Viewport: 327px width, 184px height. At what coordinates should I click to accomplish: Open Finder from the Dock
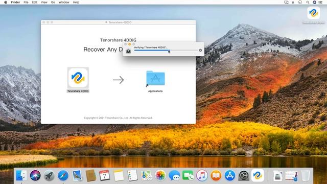[21, 175]
